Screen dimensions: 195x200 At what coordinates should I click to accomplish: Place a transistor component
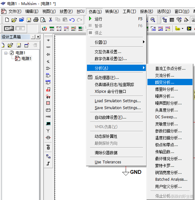pyautogui.click(x=48, y=62)
